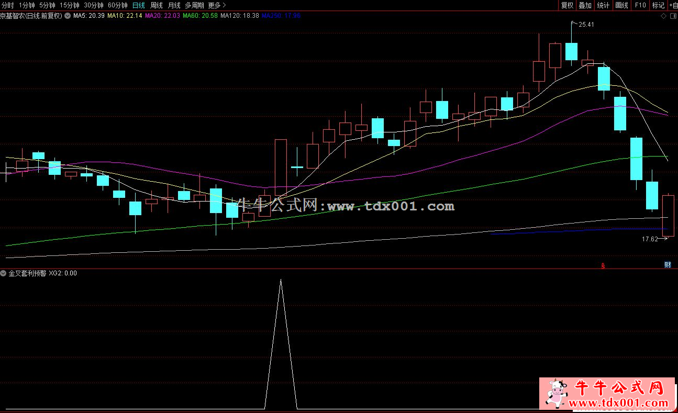
Task: Click the green MA60: 20.58 label
Action: click(x=200, y=16)
